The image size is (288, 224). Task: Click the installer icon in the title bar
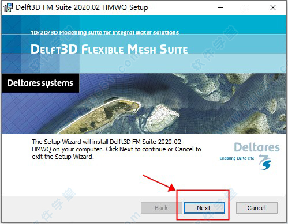click(x=8, y=7)
